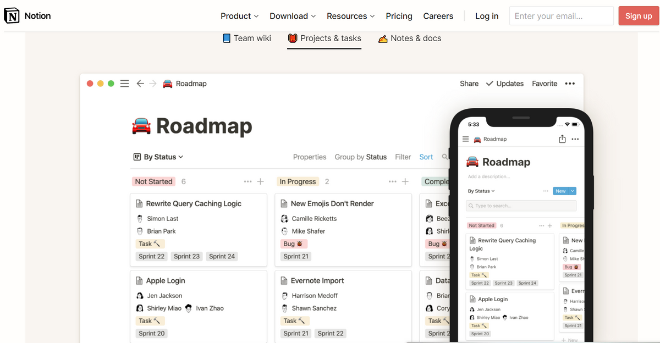Click Harrison Medoff's avatar icon
660x343 pixels.
coord(284,295)
